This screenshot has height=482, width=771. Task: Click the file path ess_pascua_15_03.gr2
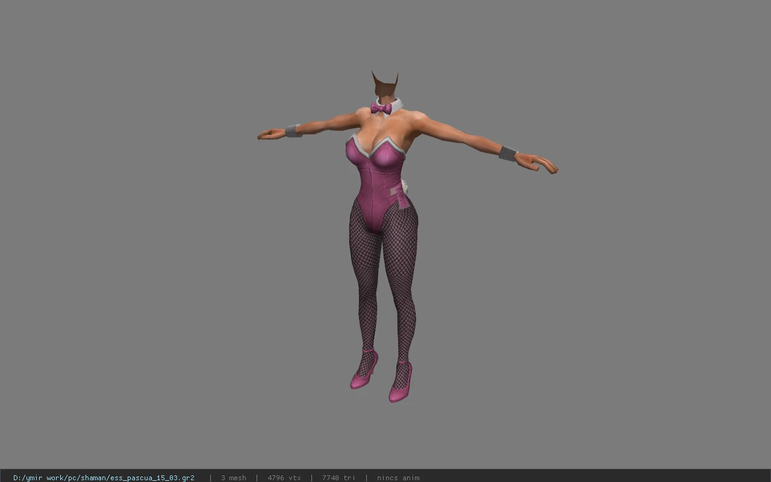[104, 478]
